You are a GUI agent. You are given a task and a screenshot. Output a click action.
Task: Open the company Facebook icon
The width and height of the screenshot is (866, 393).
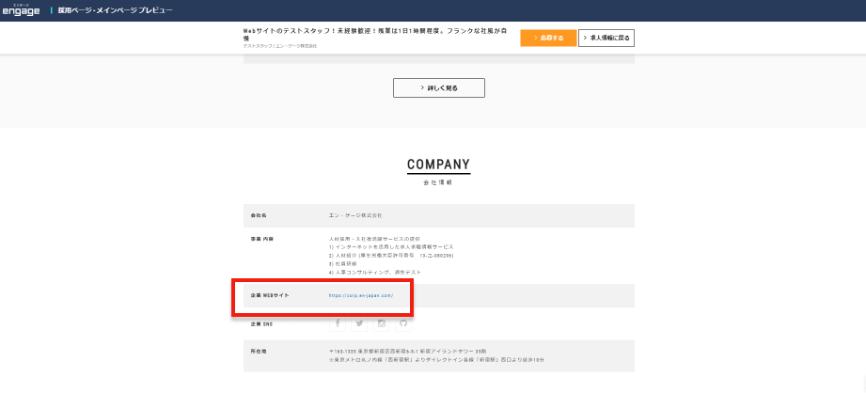[338, 323]
